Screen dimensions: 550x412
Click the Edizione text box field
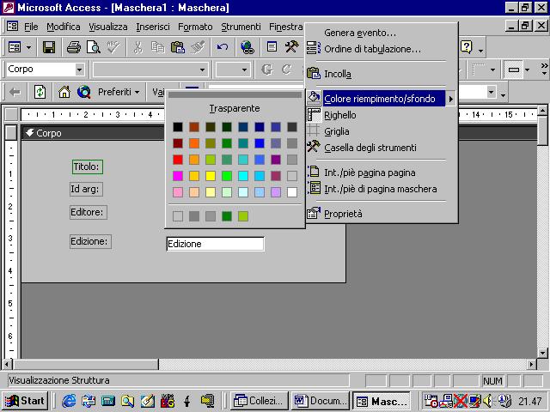[x=216, y=244]
